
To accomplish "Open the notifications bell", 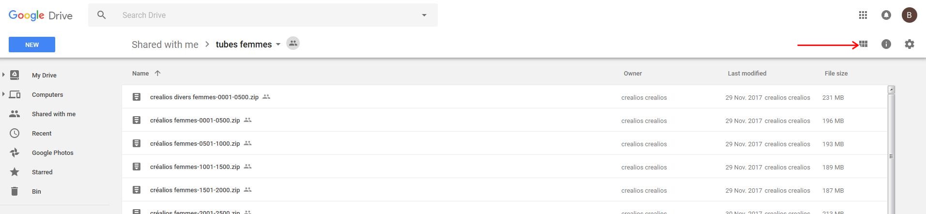I will 886,15.
